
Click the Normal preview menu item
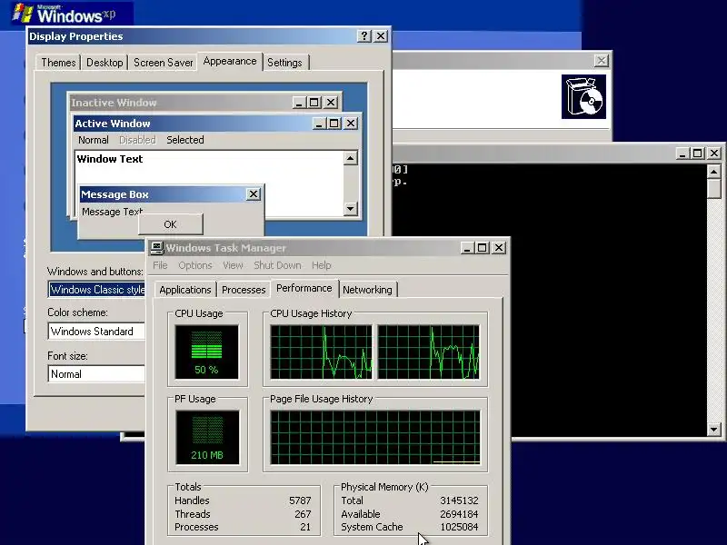[94, 140]
